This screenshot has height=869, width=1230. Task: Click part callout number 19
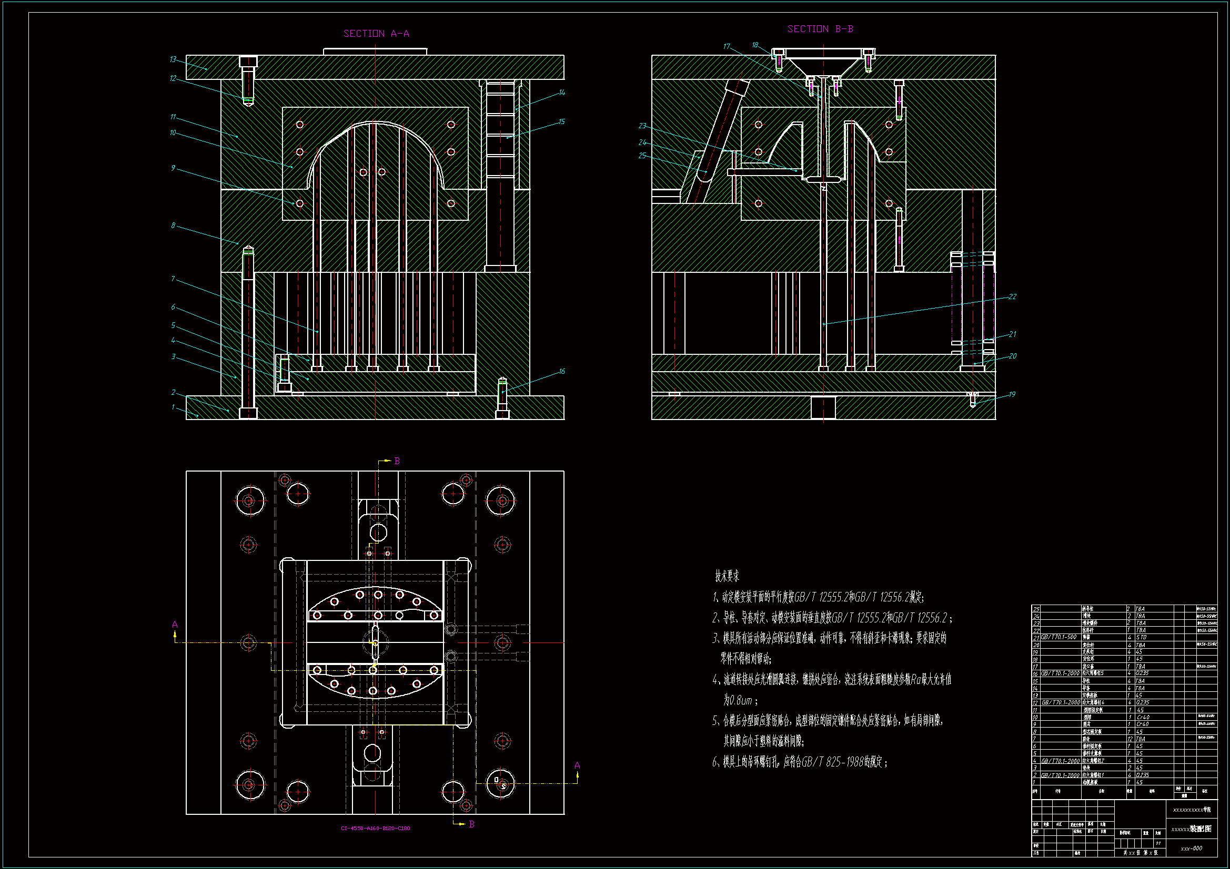point(1012,395)
